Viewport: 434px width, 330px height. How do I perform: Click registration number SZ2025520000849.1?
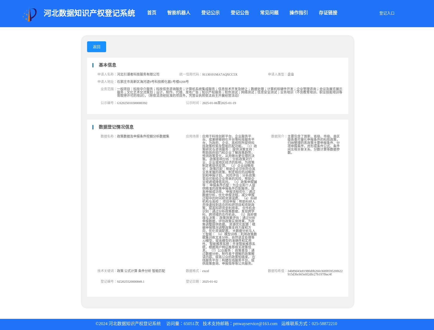pyautogui.click(x=131, y=282)
